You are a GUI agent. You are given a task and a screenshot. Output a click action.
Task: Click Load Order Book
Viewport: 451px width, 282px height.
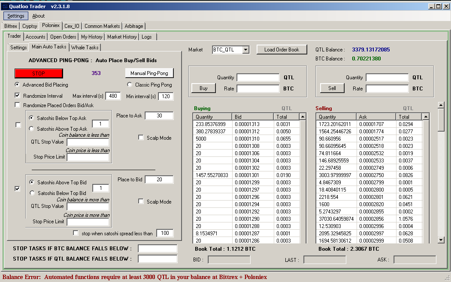281,50
